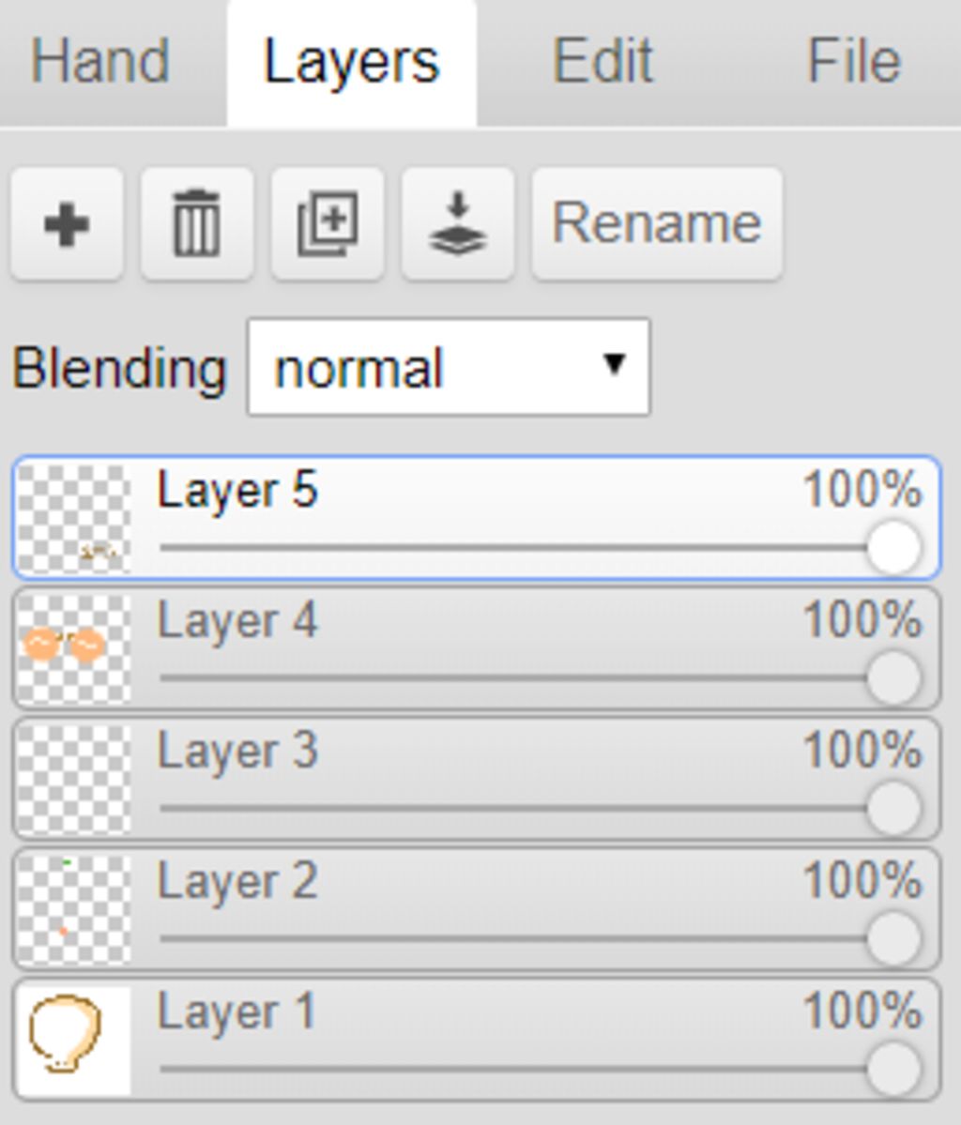Click the Layer 1 thumbnail with head outline

(x=74, y=1040)
